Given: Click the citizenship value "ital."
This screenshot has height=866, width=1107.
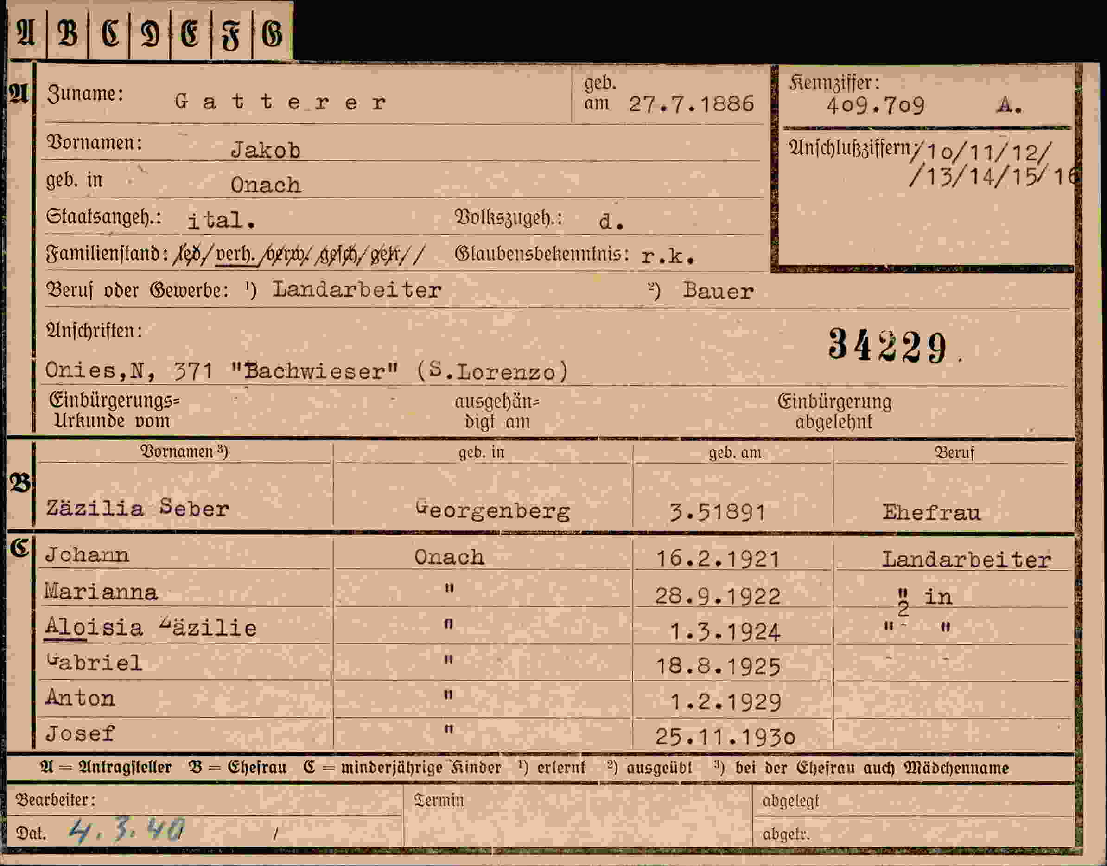Looking at the screenshot, I should pyautogui.click(x=222, y=220).
